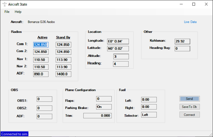Image resolution: width=213 pixels, height=137 pixels.
Task: Click the ADF Active frequency field 890.0
Action: 41,74
